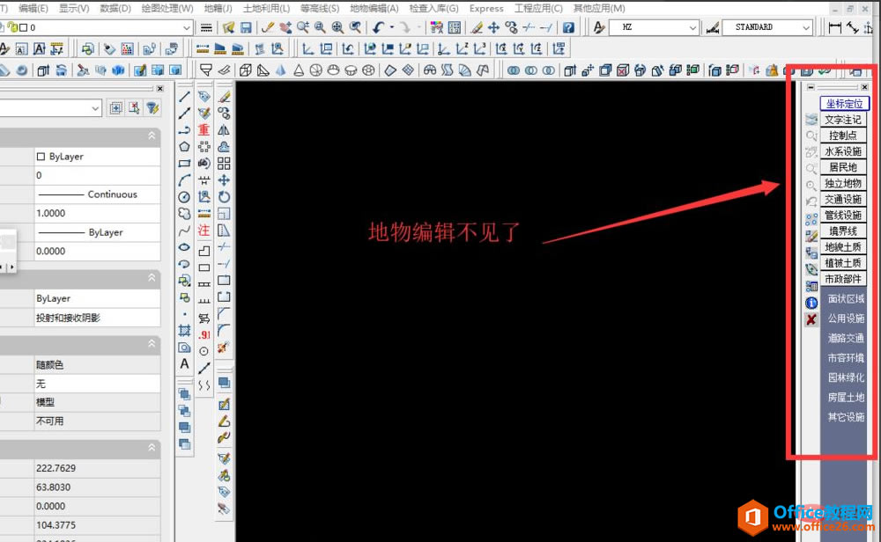This screenshot has height=542, width=881.
Task: Select the Wedge solid tool
Action: tap(263, 70)
